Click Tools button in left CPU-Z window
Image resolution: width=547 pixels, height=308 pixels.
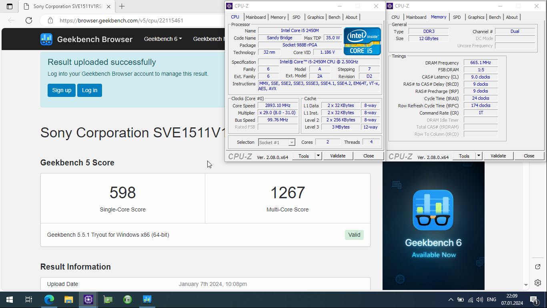tap(304, 156)
